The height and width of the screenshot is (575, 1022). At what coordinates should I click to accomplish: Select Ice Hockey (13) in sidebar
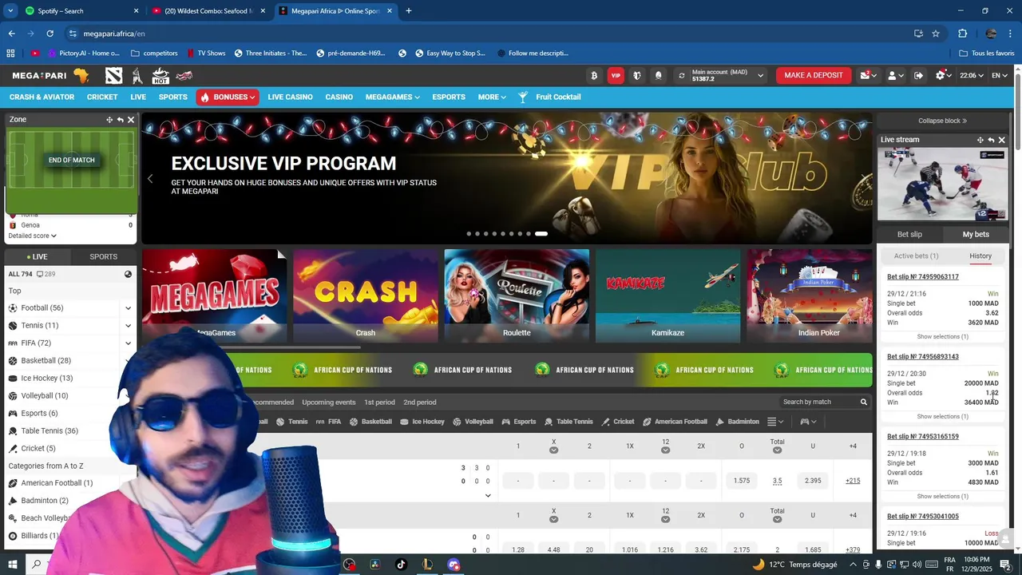(x=46, y=378)
